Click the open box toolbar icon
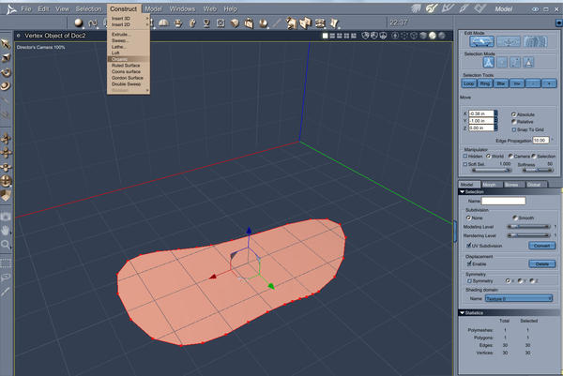The width and height of the screenshot is (563, 376). pos(249,23)
